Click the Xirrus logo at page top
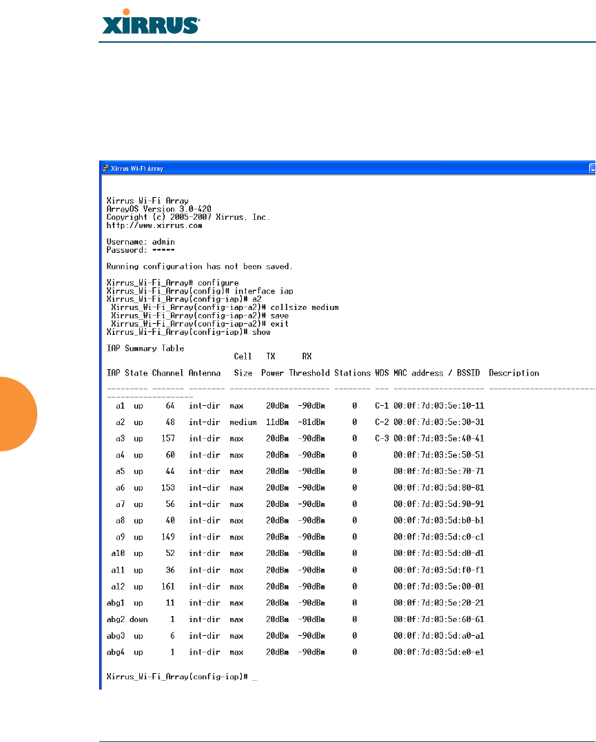Viewport: 596px width, 742px height. click(x=151, y=22)
